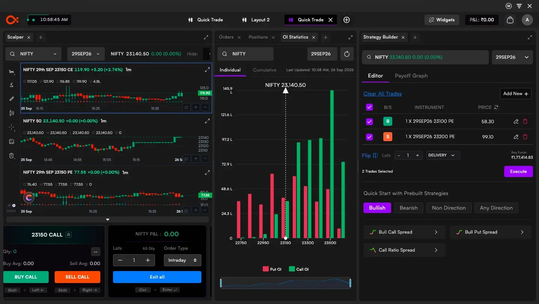Expand the Bull Call Spread strategy
Viewport: 539px width, 304px height.
tap(404, 232)
